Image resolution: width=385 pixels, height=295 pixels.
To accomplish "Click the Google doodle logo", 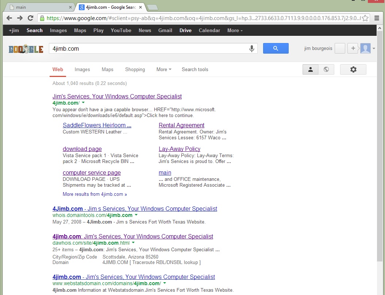I will tap(26, 49).
